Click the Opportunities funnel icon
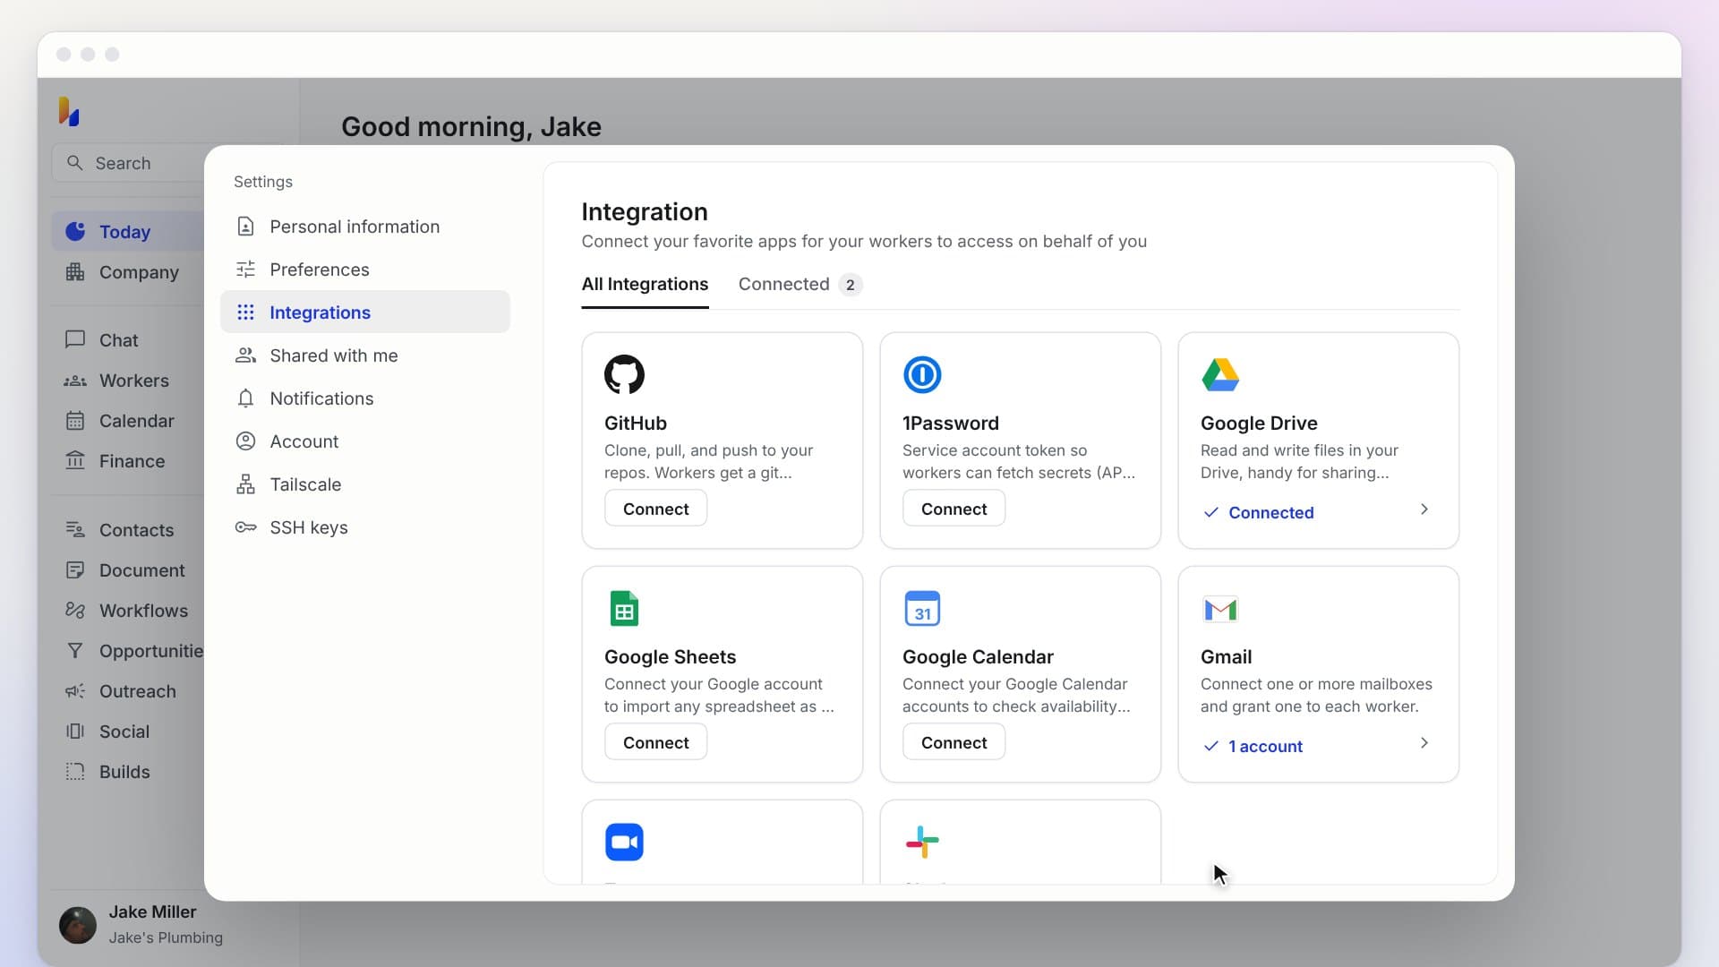1719x967 pixels. pos(75,650)
